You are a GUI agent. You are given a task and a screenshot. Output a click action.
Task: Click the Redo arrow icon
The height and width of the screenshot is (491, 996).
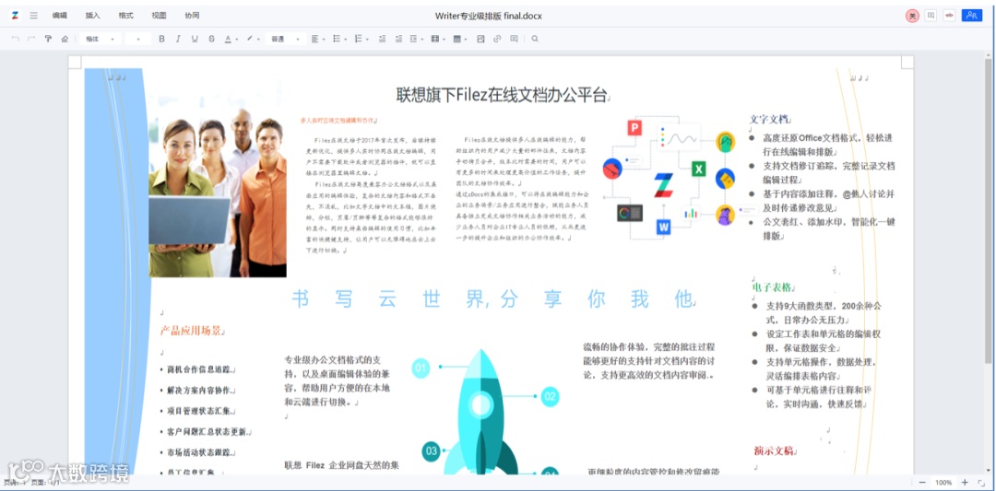pyautogui.click(x=31, y=39)
